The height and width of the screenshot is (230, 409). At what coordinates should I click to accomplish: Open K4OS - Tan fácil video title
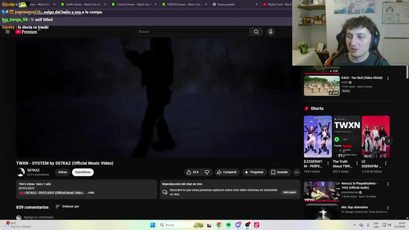coord(362,78)
